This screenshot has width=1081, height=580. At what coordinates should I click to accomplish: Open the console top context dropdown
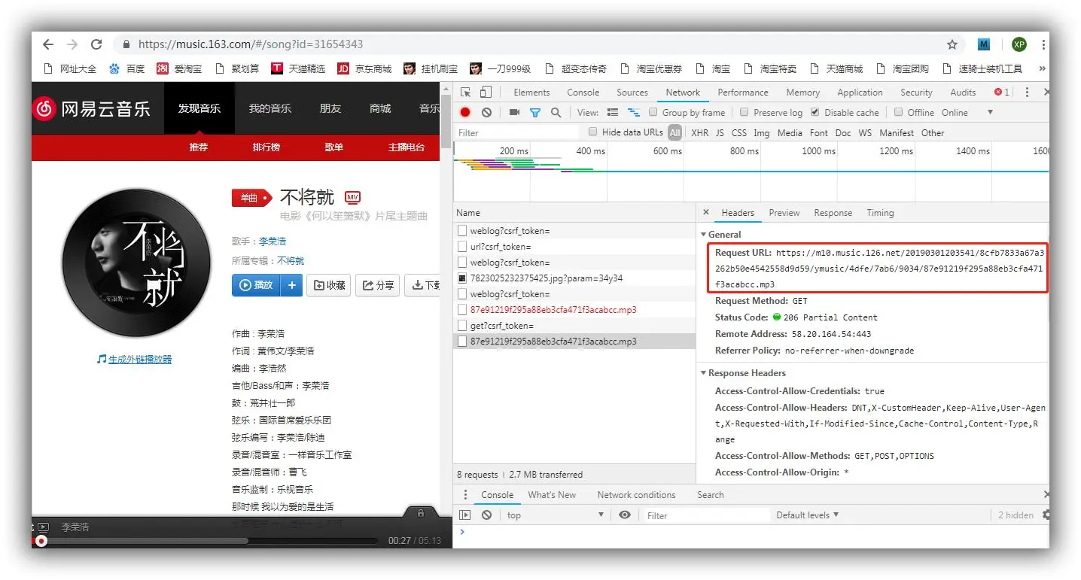555,515
